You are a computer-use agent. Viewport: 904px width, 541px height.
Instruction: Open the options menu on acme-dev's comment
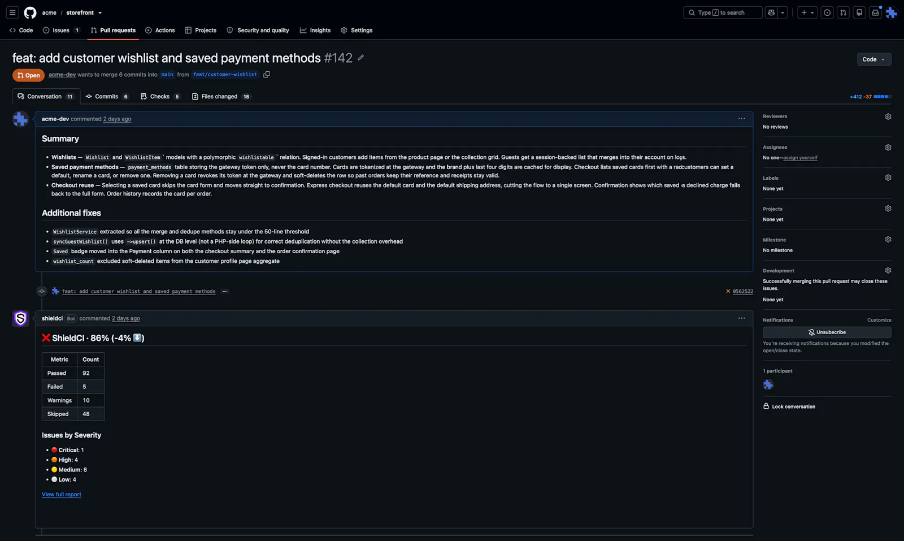pyautogui.click(x=741, y=119)
